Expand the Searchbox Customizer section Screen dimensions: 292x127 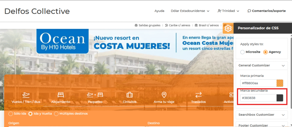coord(283,115)
